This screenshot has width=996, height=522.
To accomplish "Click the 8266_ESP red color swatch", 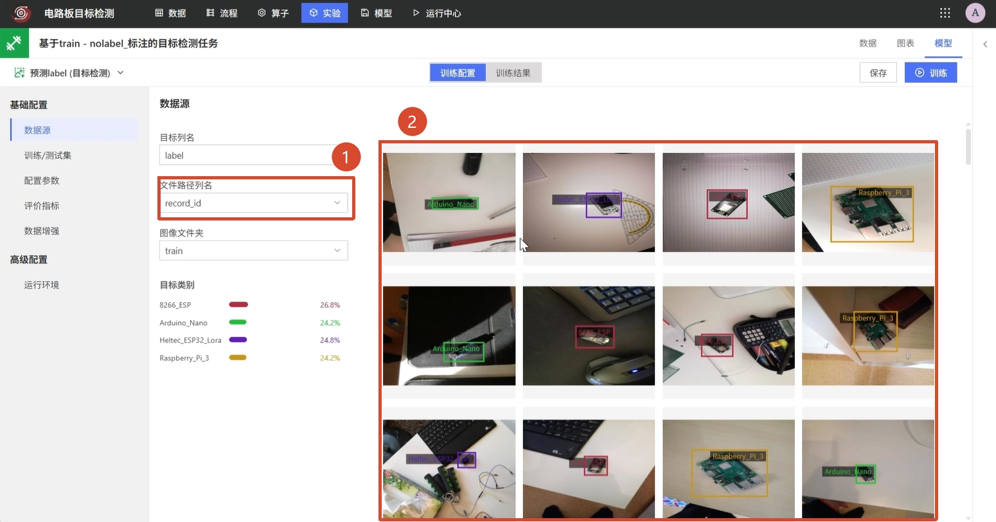I will [x=238, y=305].
